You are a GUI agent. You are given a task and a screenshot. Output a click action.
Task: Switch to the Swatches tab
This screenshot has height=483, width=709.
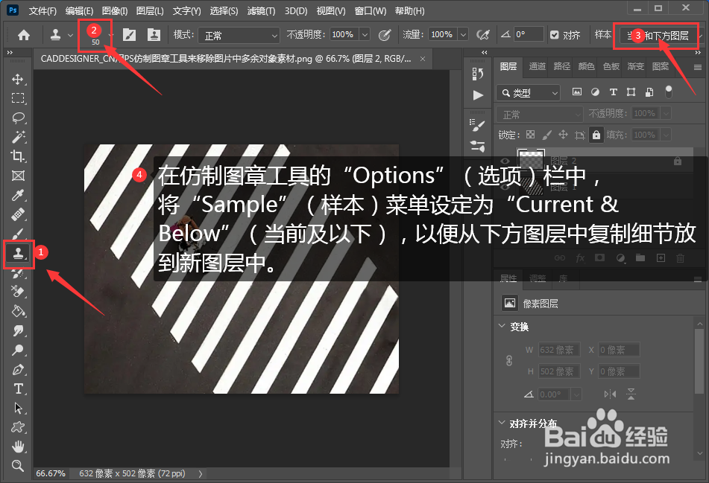pos(611,66)
